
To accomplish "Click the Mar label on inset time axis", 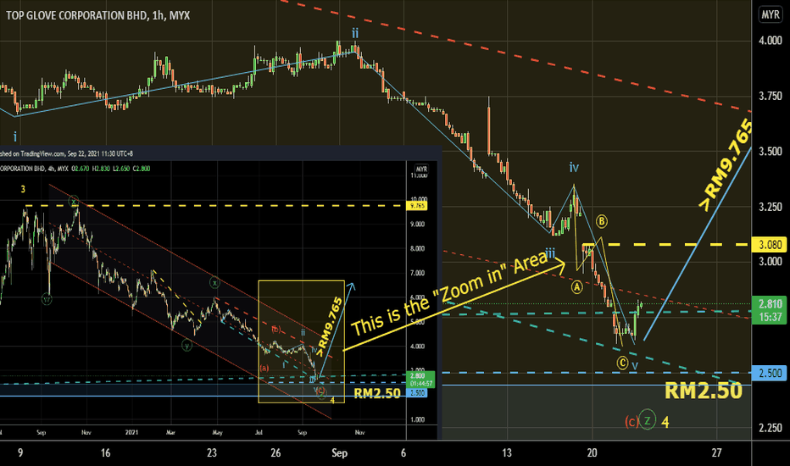I will [170, 432].
